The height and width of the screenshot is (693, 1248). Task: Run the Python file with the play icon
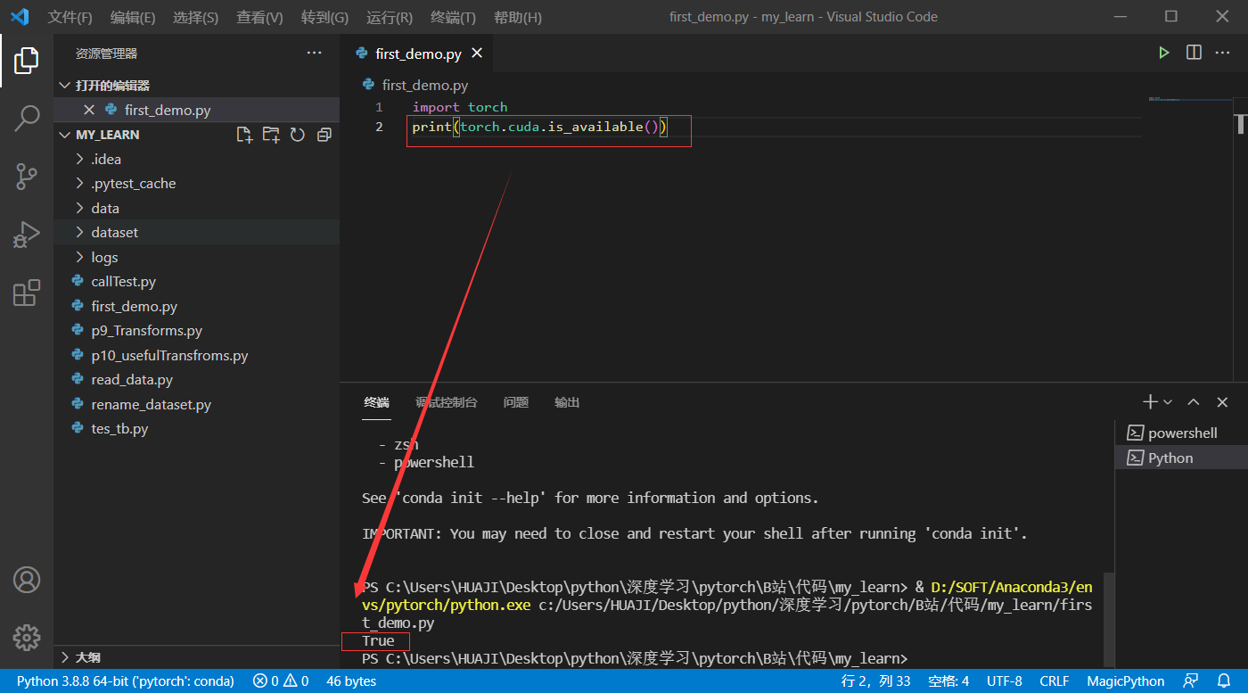coord(1164,52)
